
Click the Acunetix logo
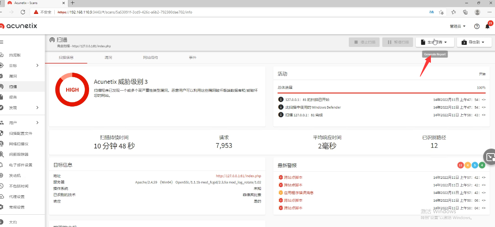click(19, 26)
